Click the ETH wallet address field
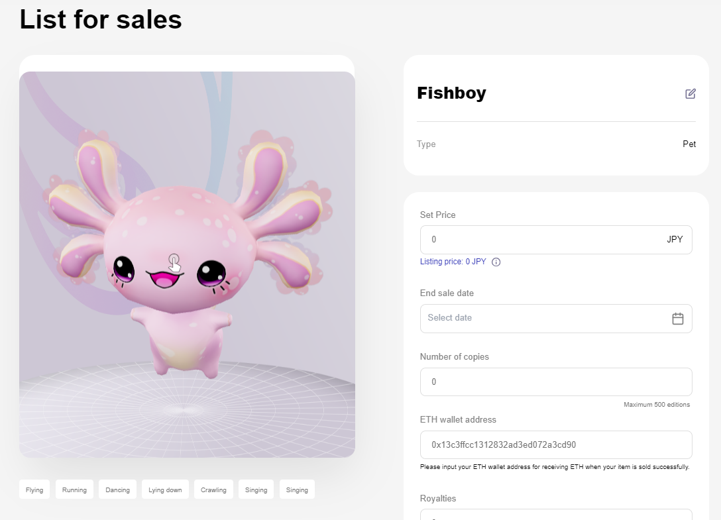721x520 pixels. tap(555, 445)
